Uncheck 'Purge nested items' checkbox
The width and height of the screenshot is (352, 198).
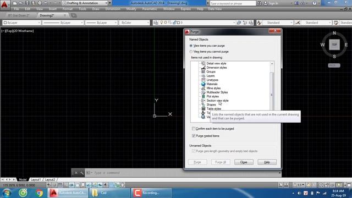point(194,136)
